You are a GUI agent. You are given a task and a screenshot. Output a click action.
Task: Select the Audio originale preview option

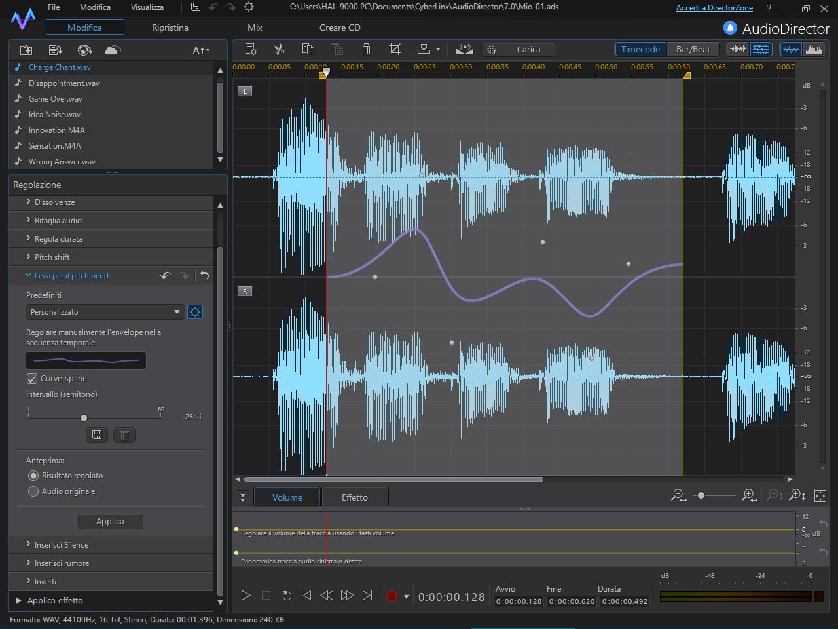click(33, 491)
